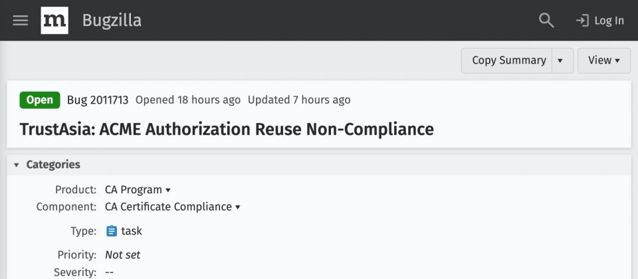Viewport: 638px width, 279px height.
Task: Open the hamburger navigation menu
Action: click(x=21, y=21)
